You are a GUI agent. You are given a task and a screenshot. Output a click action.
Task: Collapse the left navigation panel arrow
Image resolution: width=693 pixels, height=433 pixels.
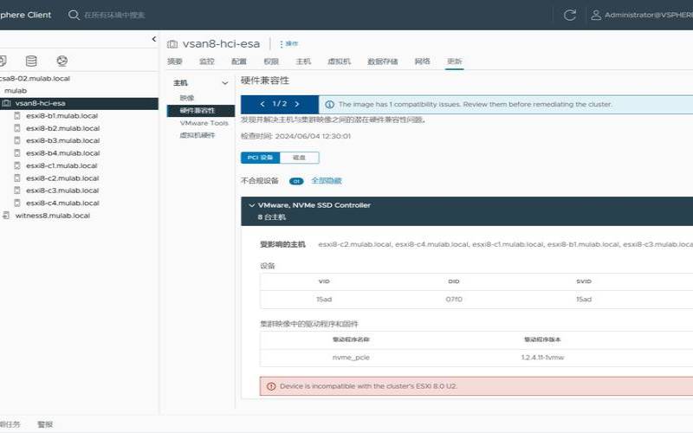(154, 39)
